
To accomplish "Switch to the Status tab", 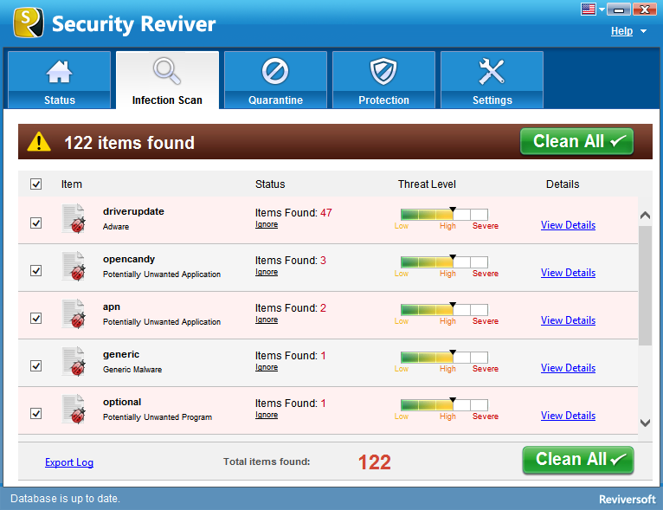I will pos(59,80).
